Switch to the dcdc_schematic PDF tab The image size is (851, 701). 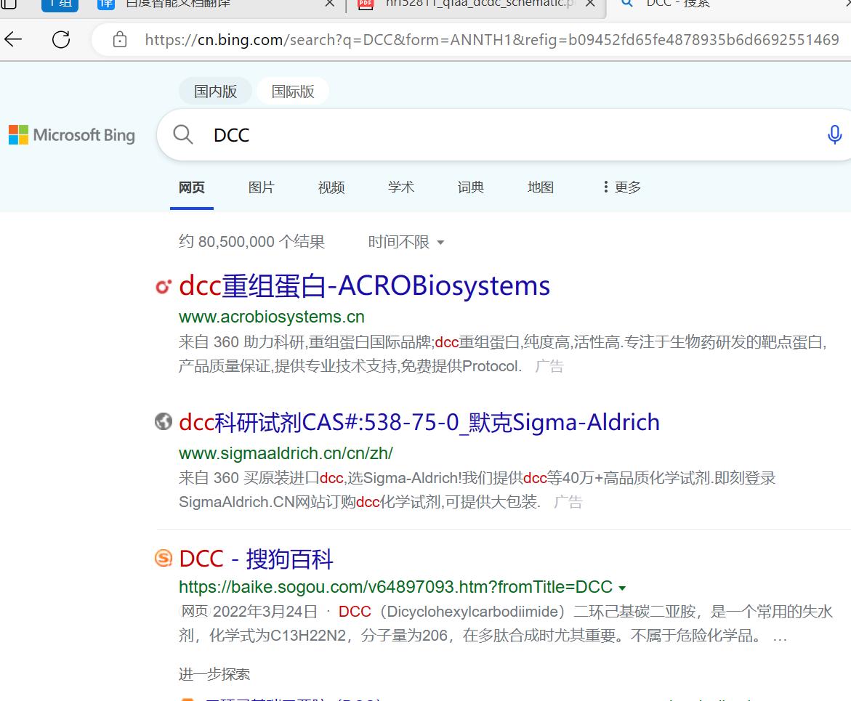click(479, 4)
